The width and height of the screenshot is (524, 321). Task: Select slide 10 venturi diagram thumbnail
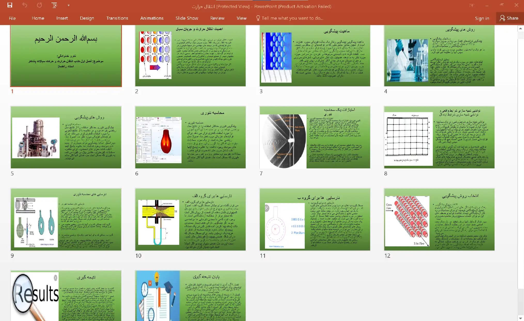pyautogui.click(x=190, y=219)
